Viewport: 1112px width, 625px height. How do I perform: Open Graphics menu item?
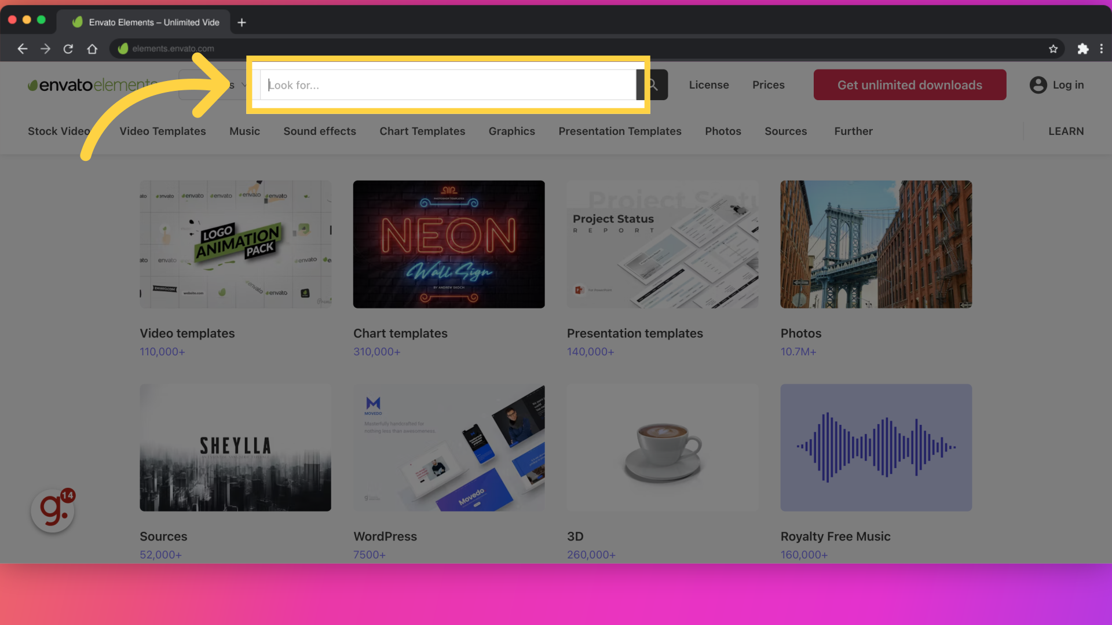pyautogui.click(x=512, y=131)
